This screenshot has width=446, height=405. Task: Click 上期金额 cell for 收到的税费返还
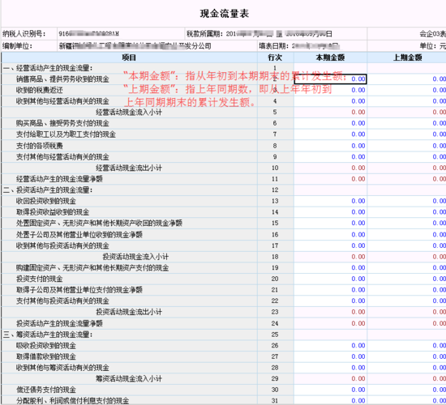[x=407, y=90]
